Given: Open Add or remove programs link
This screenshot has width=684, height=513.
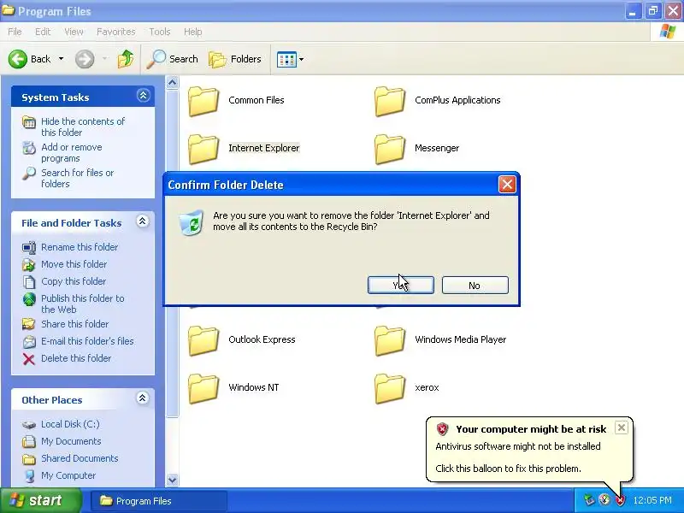Looking at the screenshot, I should coord(72,153).
